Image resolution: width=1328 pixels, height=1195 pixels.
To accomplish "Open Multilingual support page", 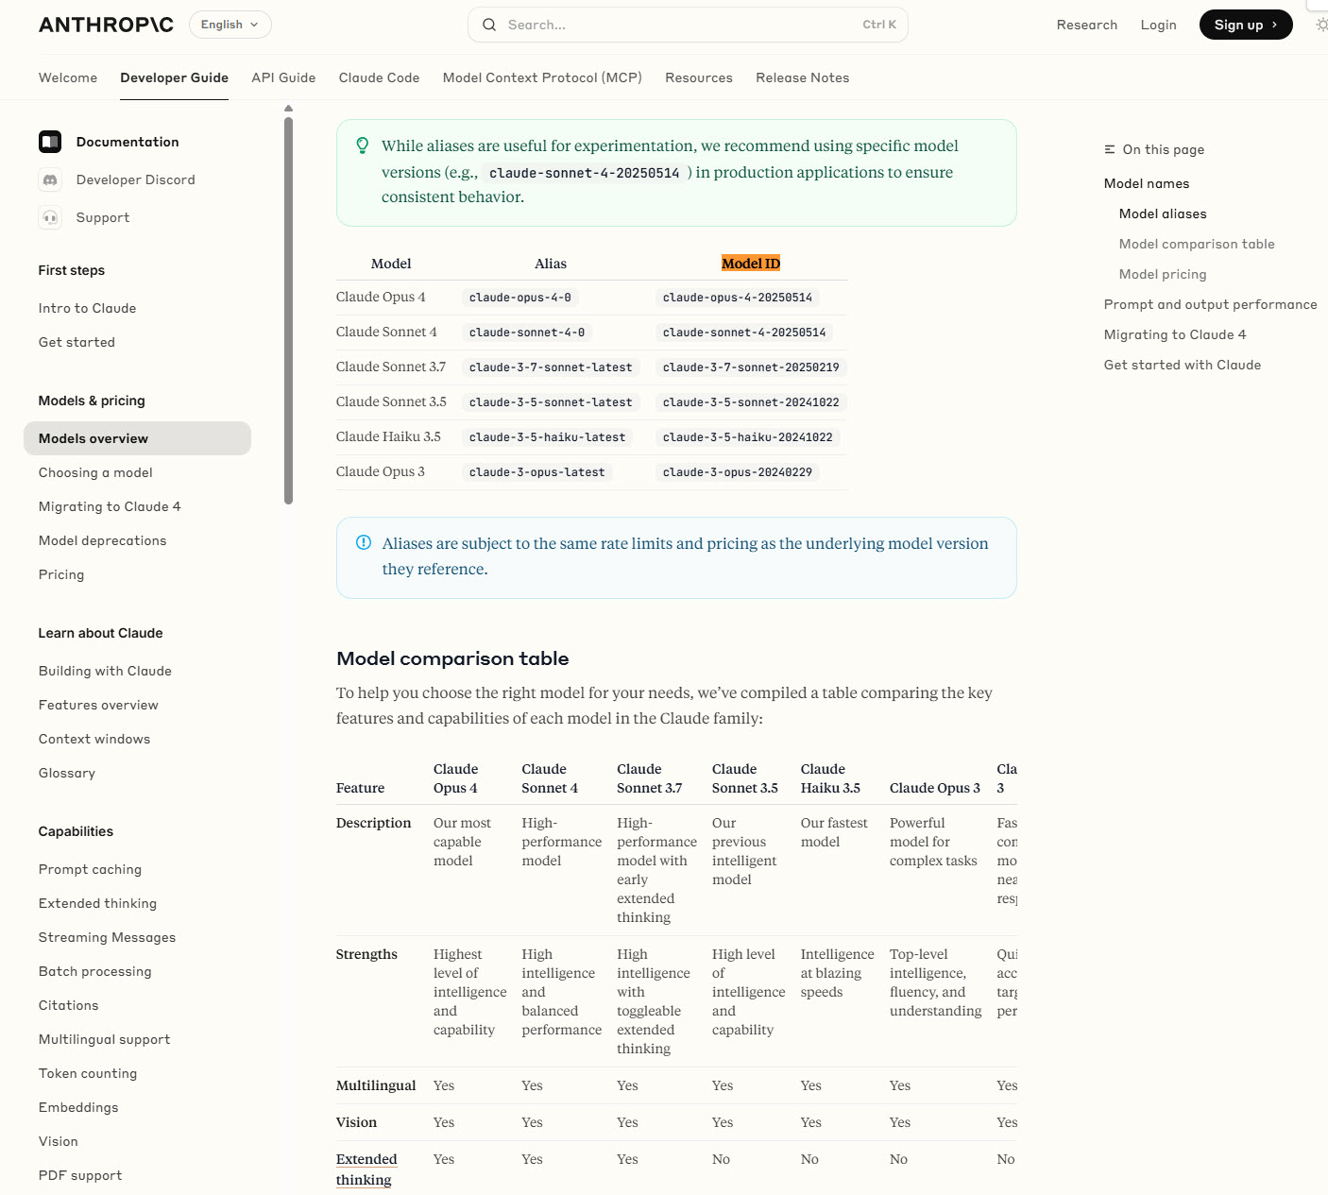I will (x=104, y=1039).
